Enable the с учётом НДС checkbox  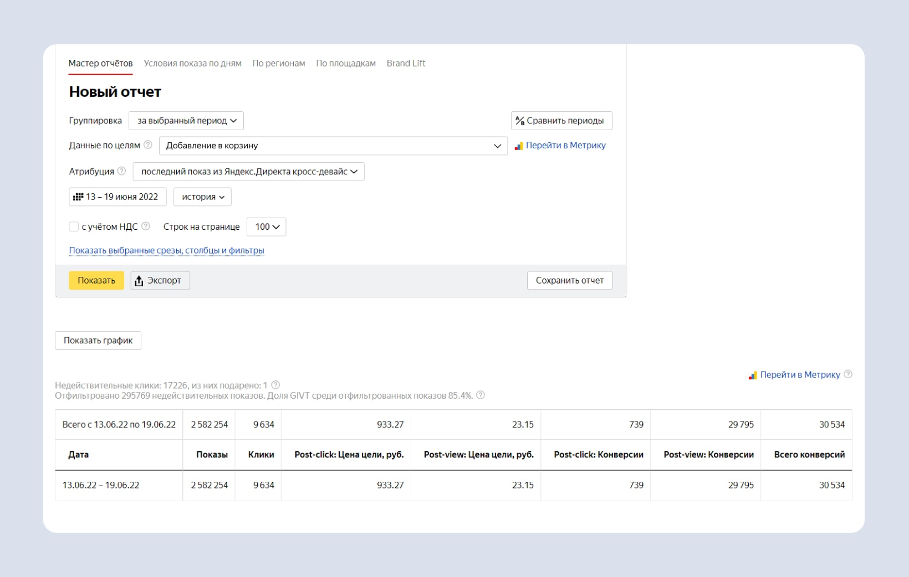click(74, 226)
